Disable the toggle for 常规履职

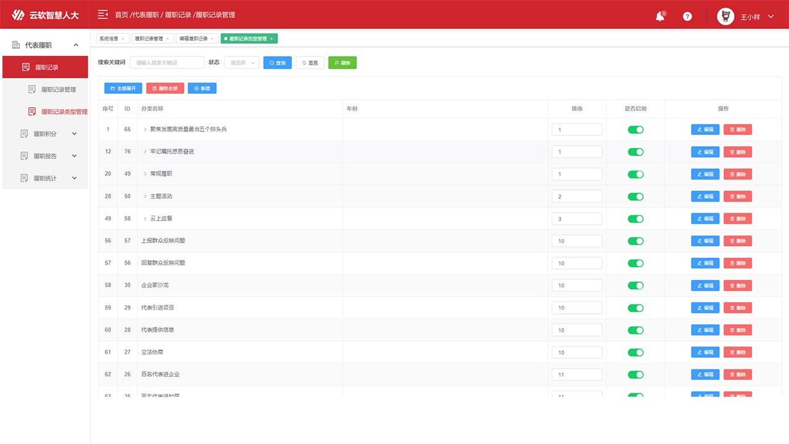point(635,175)
